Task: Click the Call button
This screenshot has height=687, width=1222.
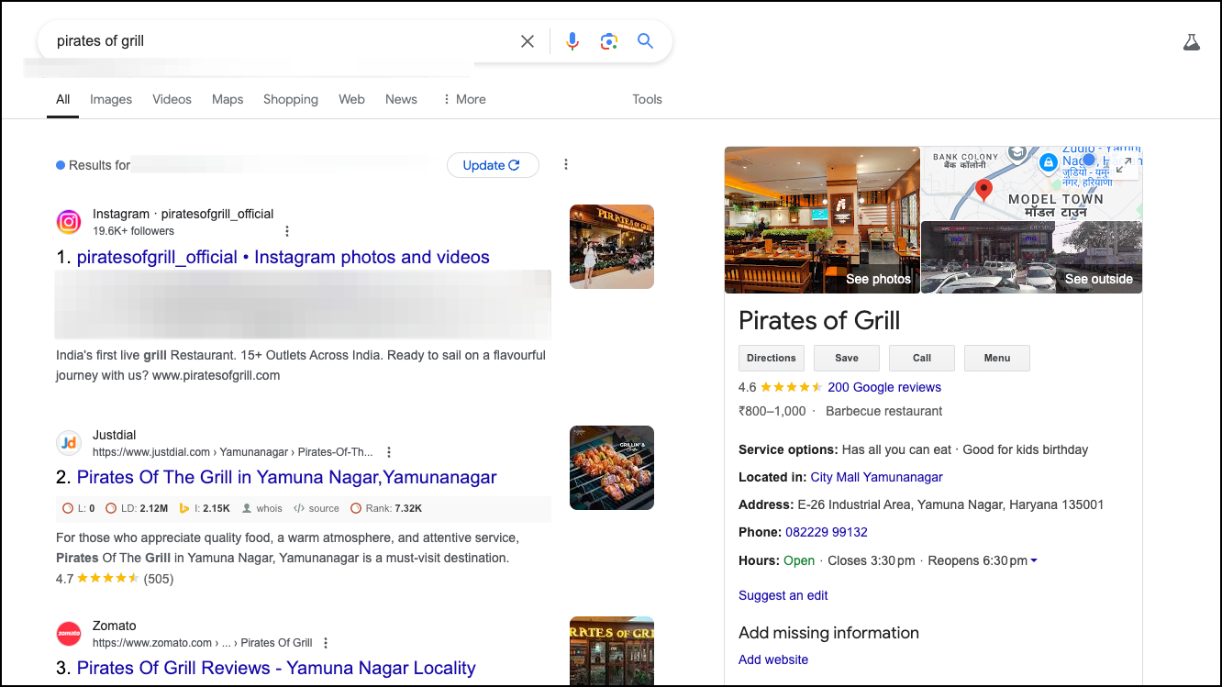Action: (x=922, y=358)
